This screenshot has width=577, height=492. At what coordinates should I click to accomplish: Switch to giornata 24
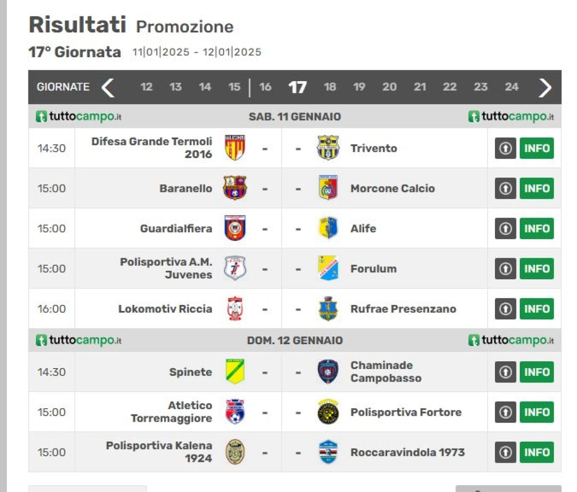pos(511,87)
